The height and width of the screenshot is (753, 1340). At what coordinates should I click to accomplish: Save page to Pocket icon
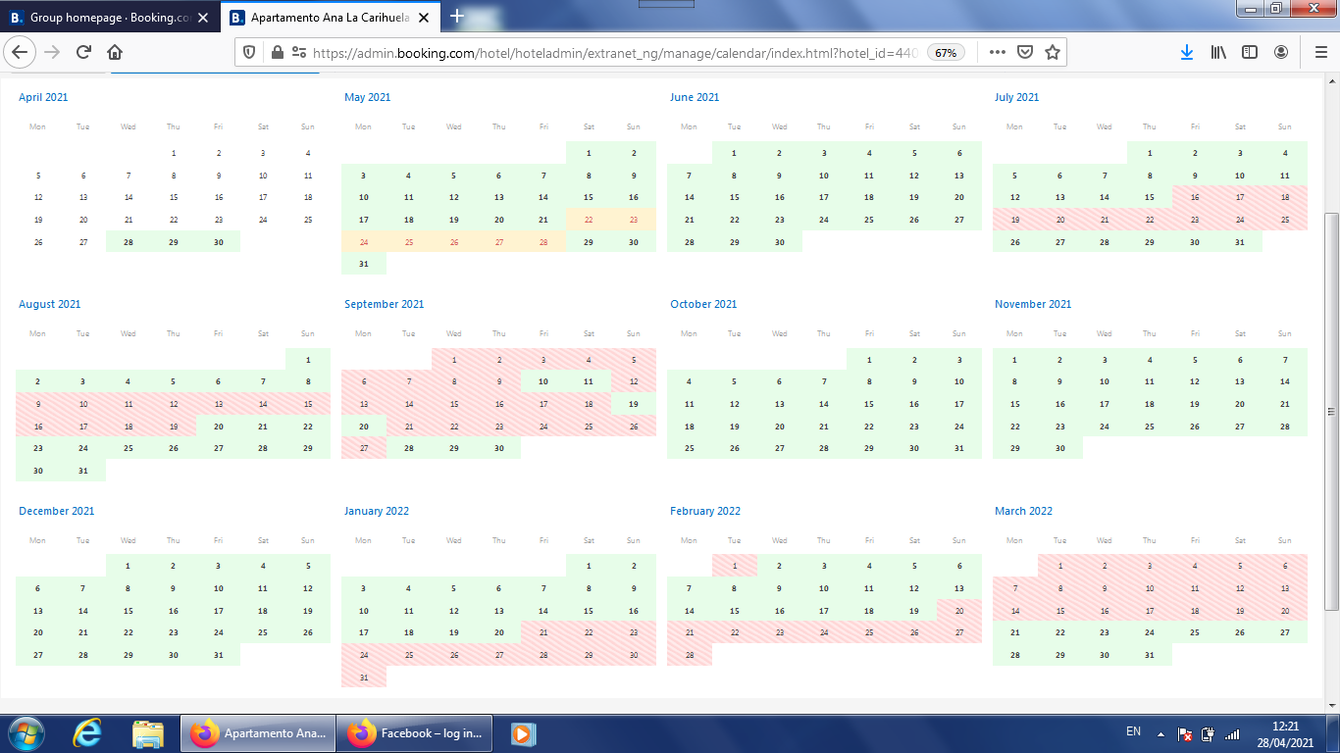pos(1024,53)
